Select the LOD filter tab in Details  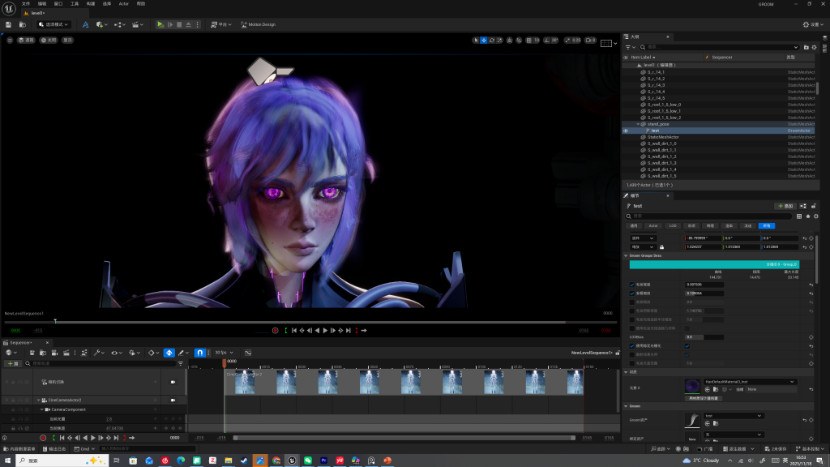pyautogui.click(x=673, y=226)
